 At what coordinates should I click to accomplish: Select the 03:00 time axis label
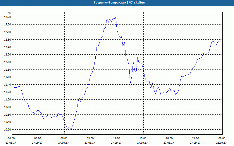38,138
